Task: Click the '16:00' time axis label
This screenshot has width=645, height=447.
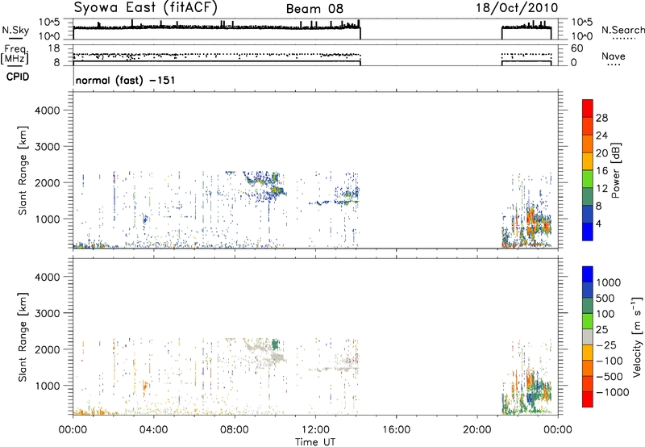Action: coord(396,430)
